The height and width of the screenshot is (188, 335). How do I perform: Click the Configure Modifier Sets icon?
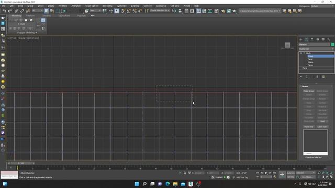tap(323, 77)
